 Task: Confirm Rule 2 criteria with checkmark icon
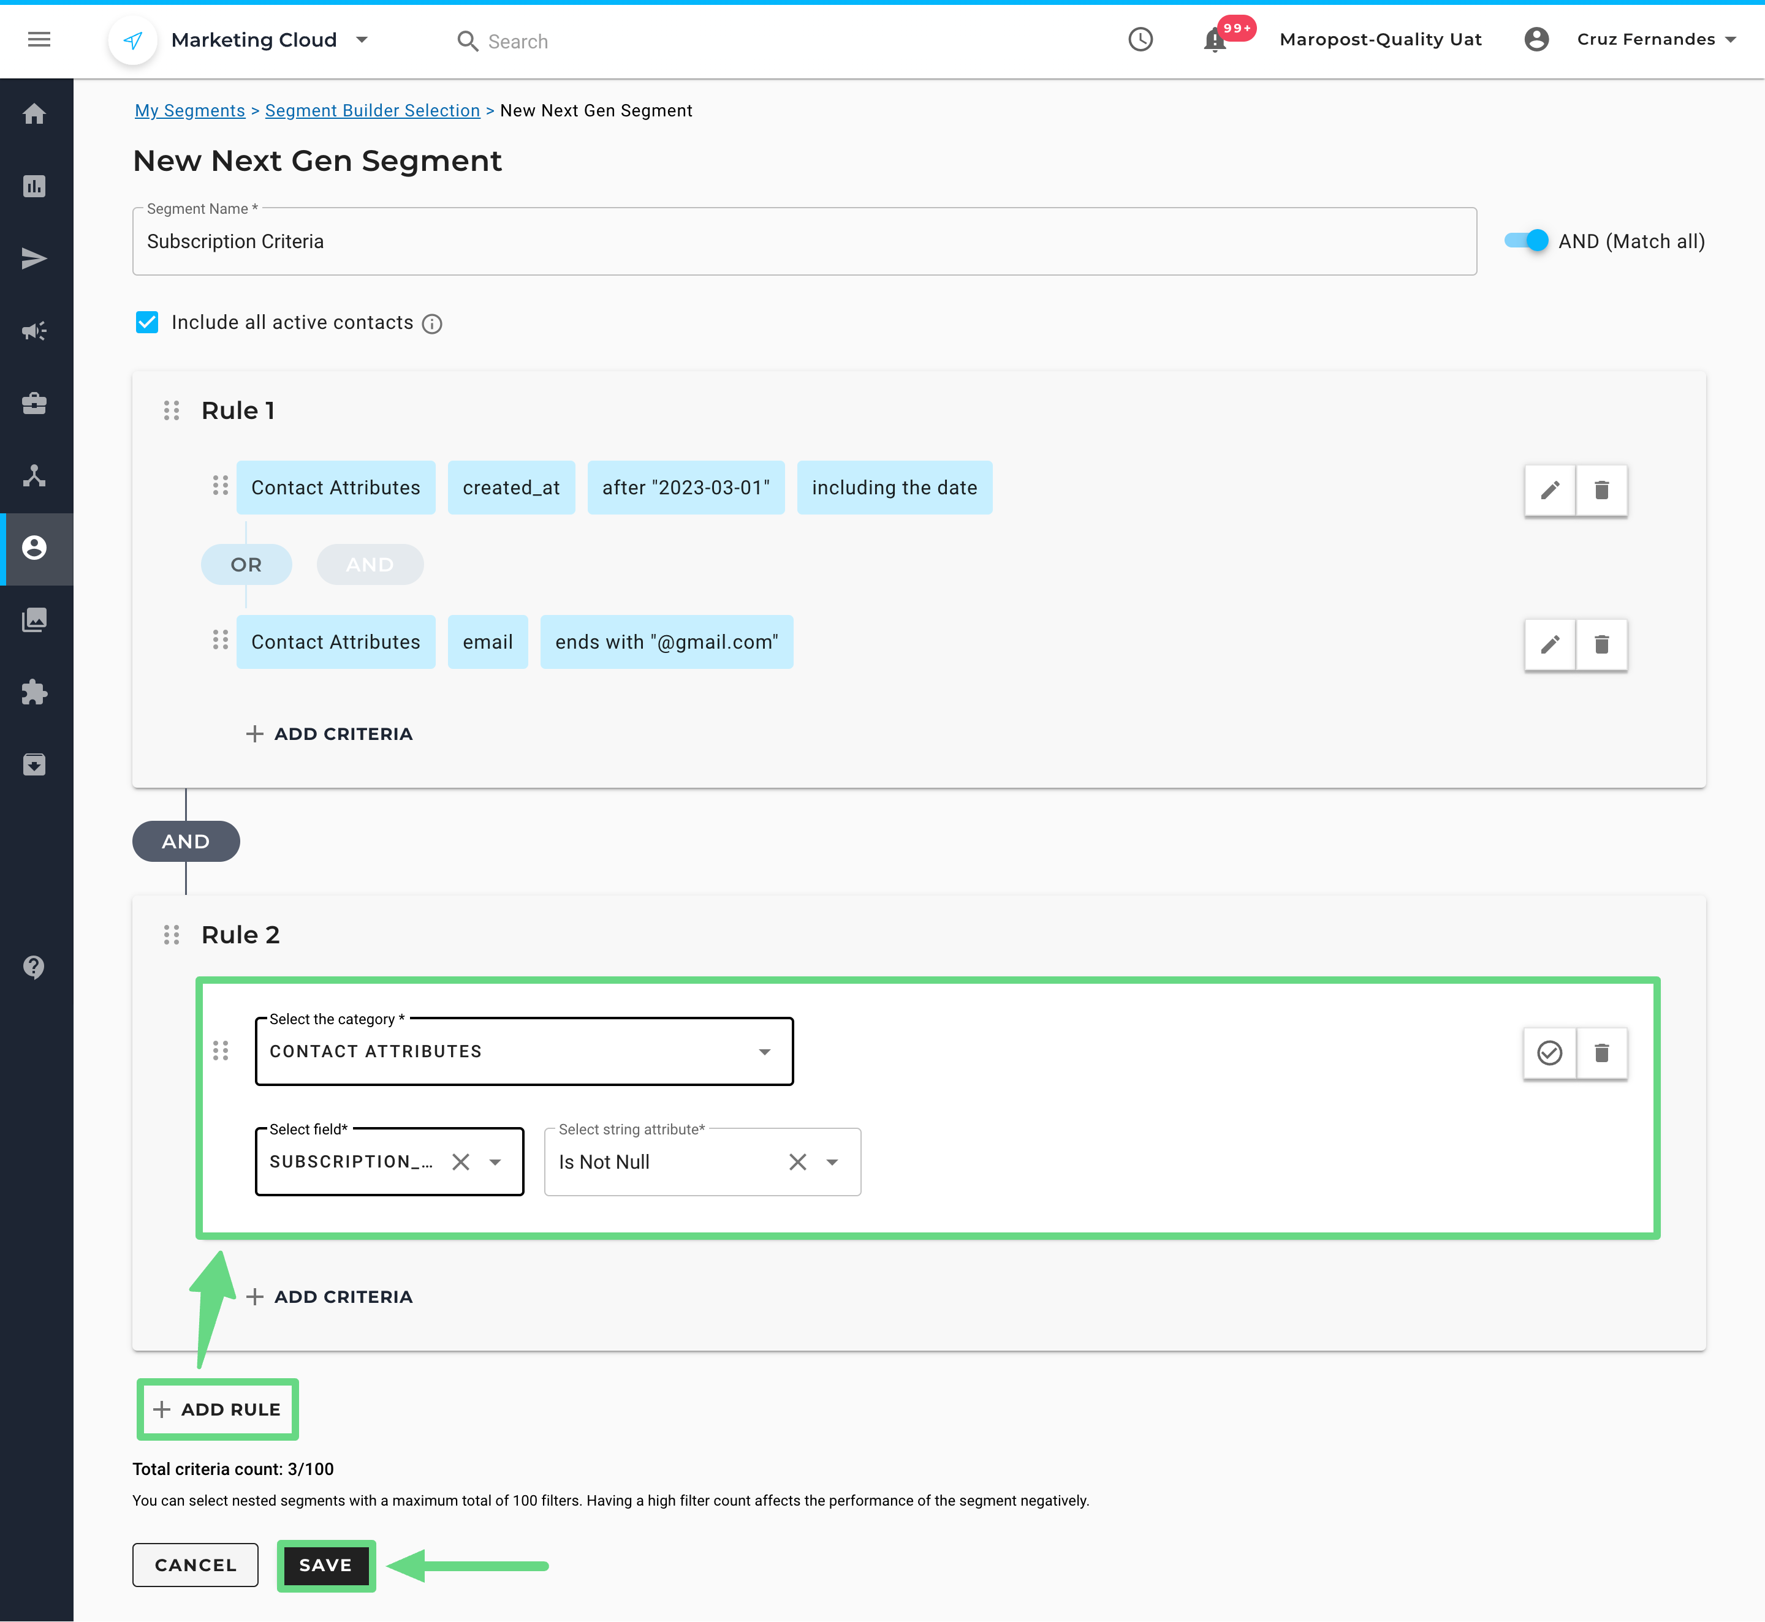1550,1052
